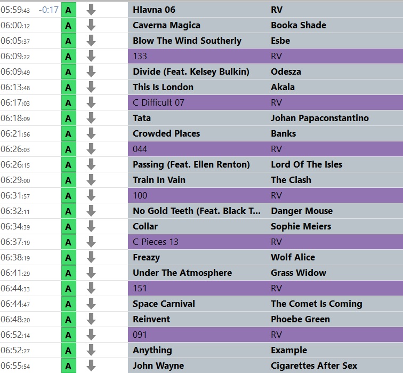Click the down arrow in the 091 row
Viewport: 403px width, 373px height.
pyautogui.click(x=91, y=335)
